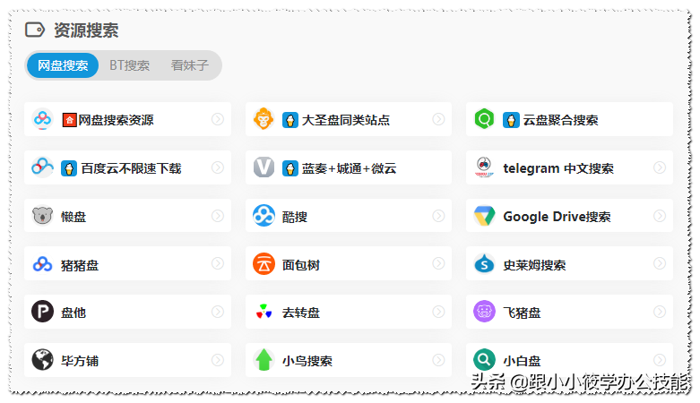The height and width of the screenshot is (403, 700).
Task: Click the 毕方铺 label text
Action: pyautogui.click(x=80, y=361)
